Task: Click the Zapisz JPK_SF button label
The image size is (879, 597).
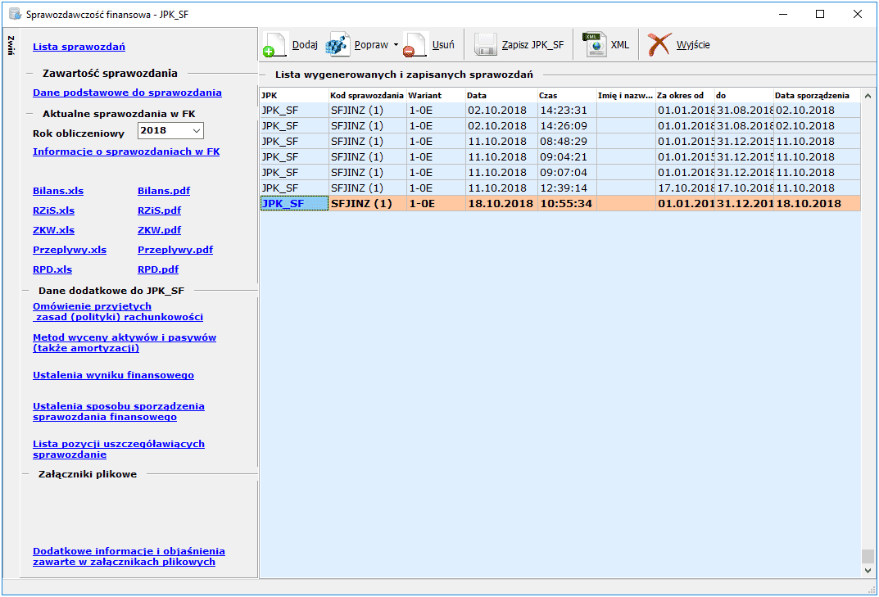Action: click(533, 45)
